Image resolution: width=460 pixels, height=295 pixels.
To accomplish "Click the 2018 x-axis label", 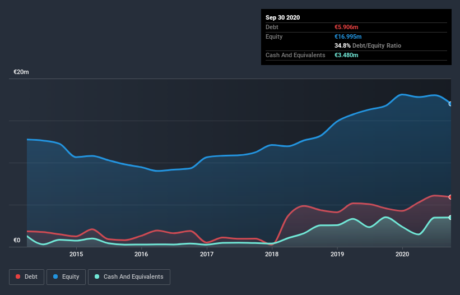I will point(272,254).
